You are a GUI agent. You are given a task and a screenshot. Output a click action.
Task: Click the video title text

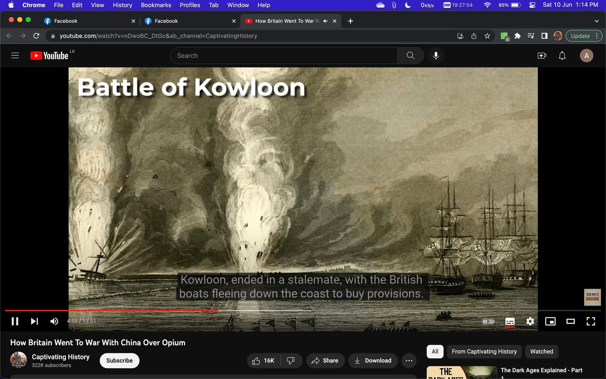(x=98, y=343)
